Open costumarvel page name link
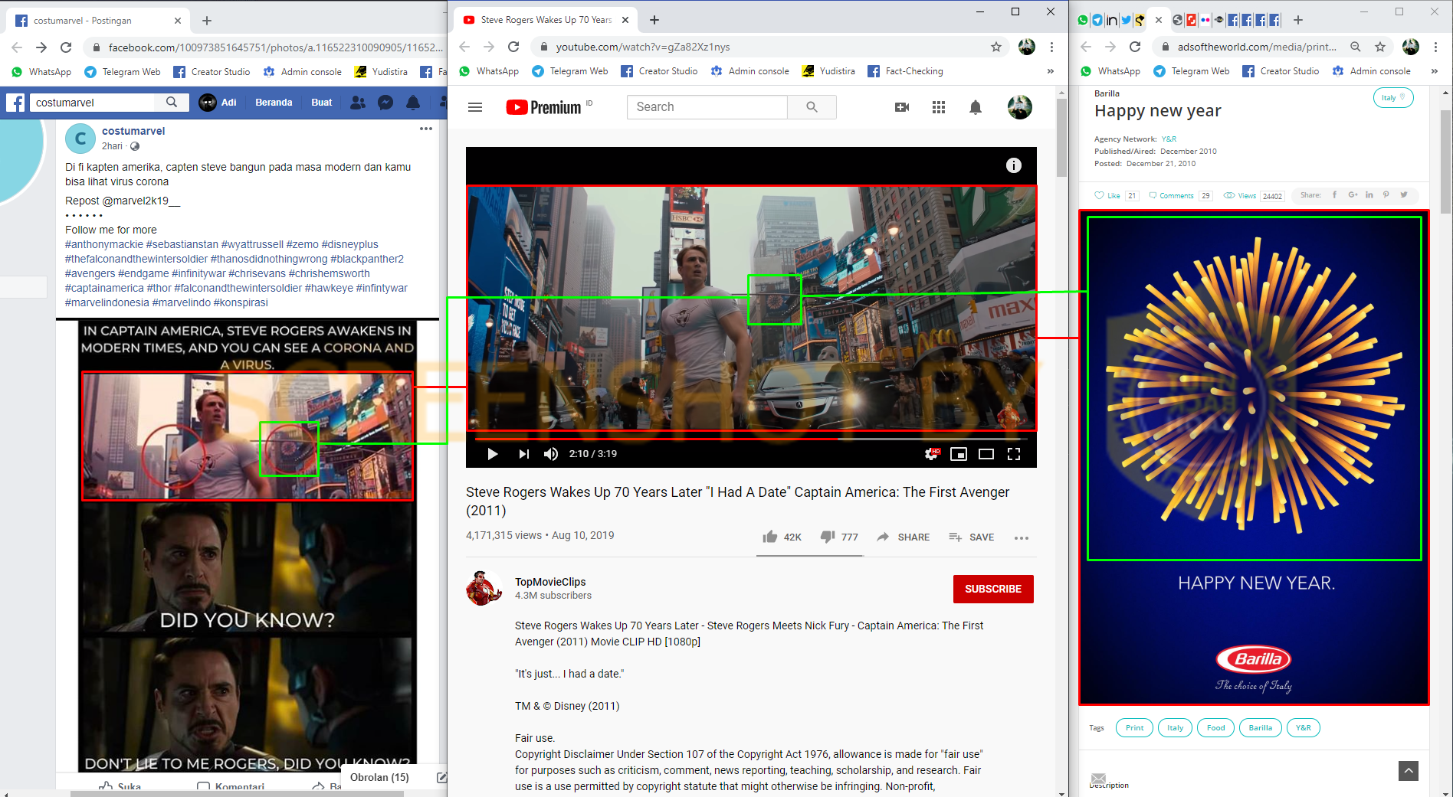Image resolution: width=1453 pixels, height=797 pixels. [x=133, y=131]
